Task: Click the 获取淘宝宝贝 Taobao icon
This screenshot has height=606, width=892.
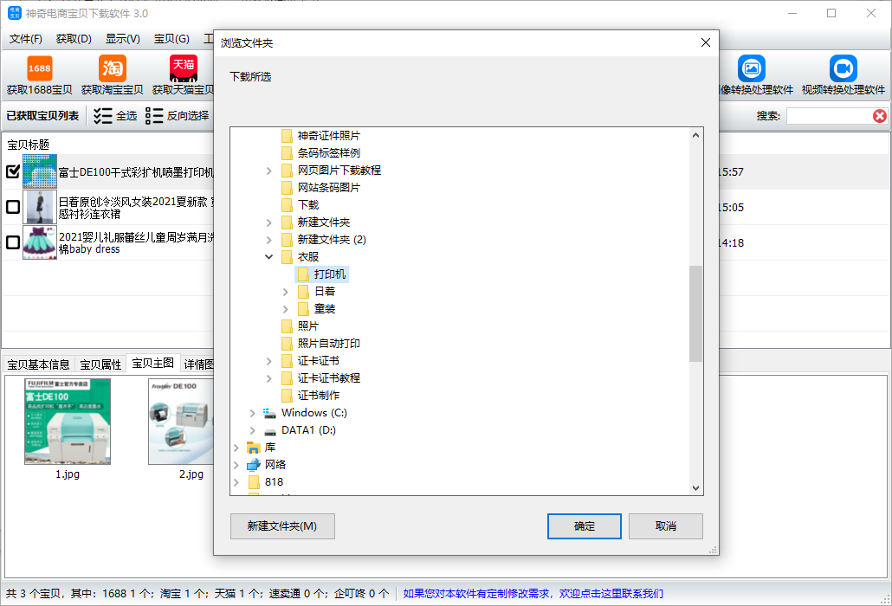Action: pyautogui.click(x=113, y=68)
